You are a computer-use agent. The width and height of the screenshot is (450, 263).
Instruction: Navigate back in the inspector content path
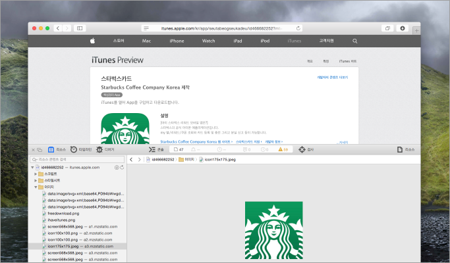tap(131, 160)
